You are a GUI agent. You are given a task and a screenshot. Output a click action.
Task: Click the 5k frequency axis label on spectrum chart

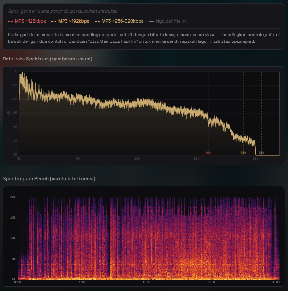coord(78,158)
